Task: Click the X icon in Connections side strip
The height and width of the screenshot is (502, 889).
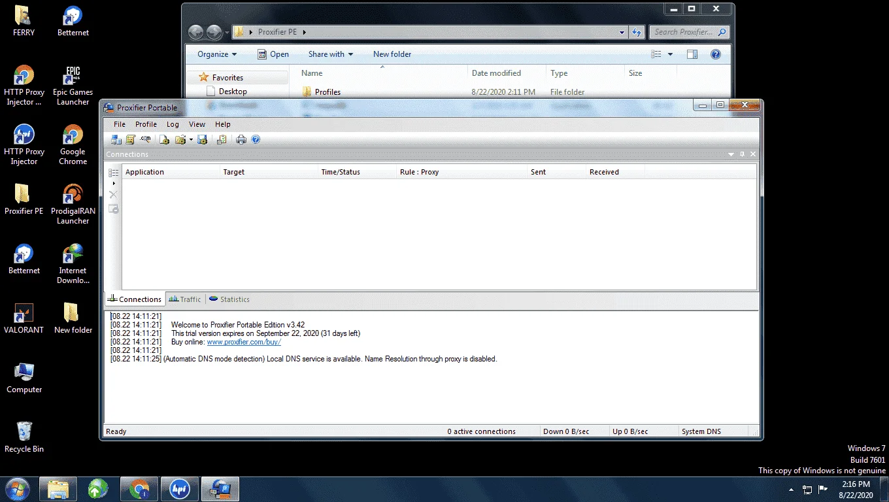Action: (x=113, y=195)
